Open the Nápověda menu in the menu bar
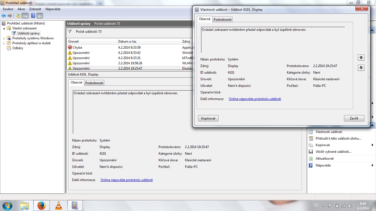 pos(53,9)
